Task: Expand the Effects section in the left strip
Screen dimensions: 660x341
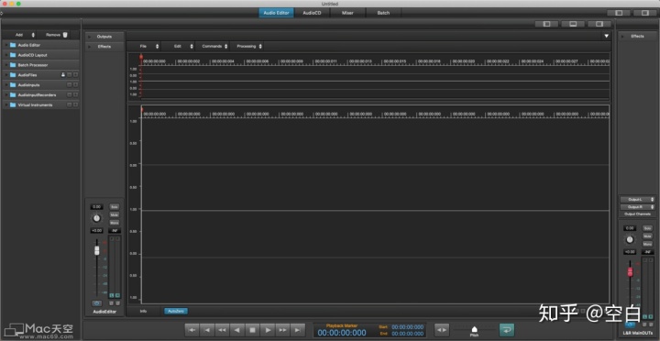Action: point(104,47)
